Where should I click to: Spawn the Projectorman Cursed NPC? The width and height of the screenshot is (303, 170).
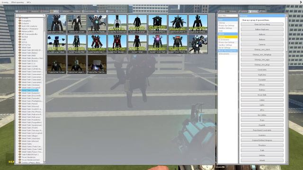[57, 64]
